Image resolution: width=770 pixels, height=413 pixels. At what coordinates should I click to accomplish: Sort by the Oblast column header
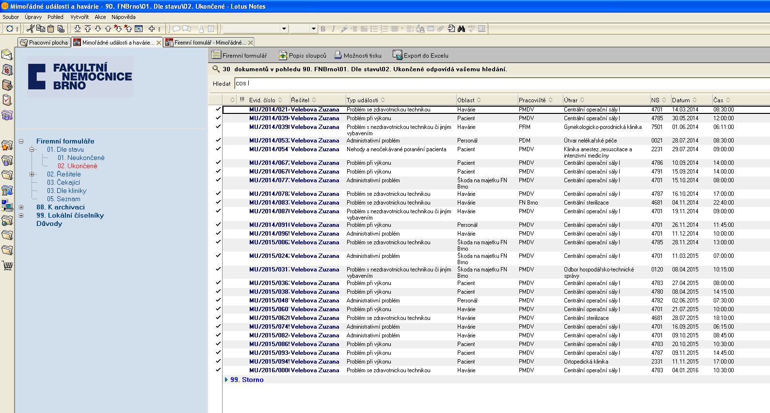click(x=487, y=100)
